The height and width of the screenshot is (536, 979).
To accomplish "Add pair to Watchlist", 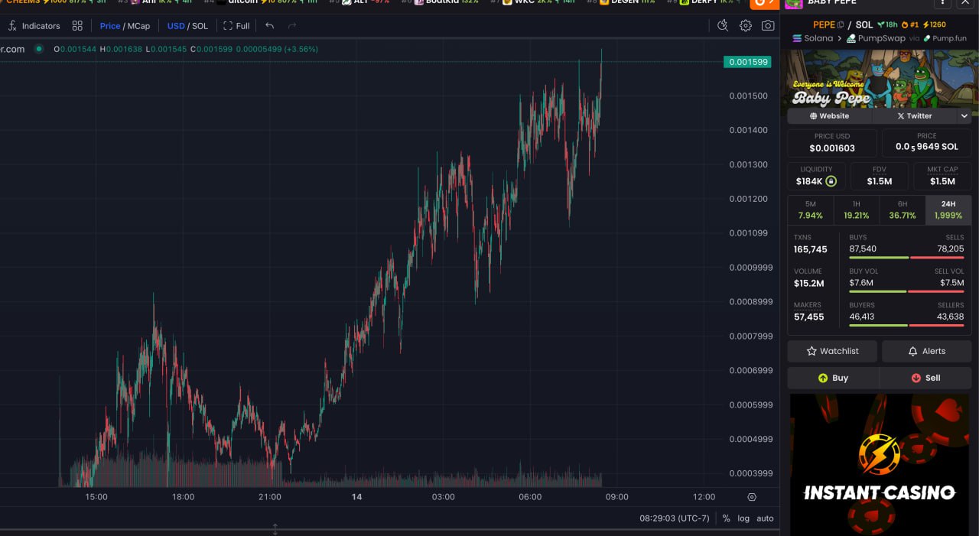I will [x=832, y=351].
